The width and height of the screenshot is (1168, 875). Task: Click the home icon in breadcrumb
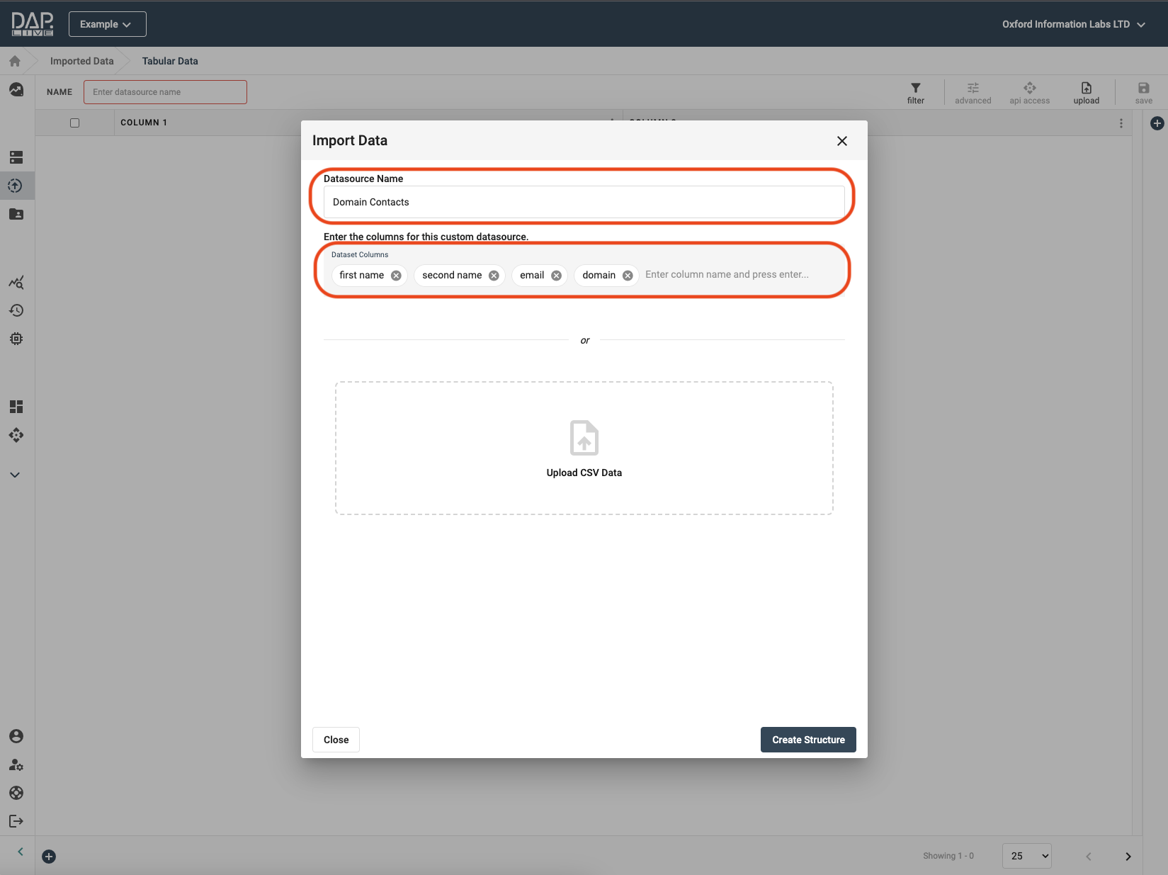click(x=15, y=61)
